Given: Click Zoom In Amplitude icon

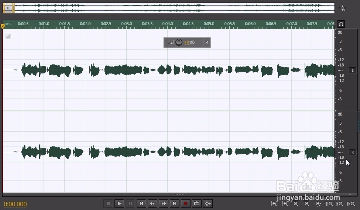Looking at the screenshot, I should (x=274, y=204).
